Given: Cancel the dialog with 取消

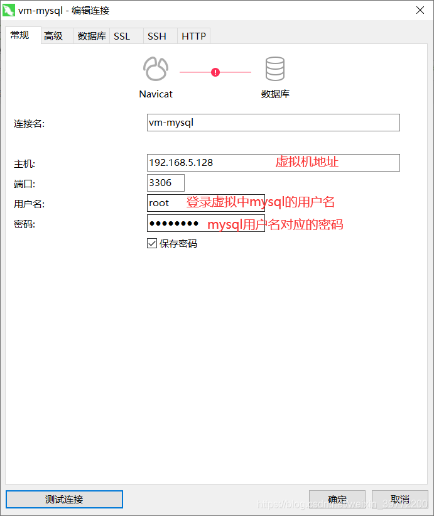Looking at the screenshot, I should 400,499.
